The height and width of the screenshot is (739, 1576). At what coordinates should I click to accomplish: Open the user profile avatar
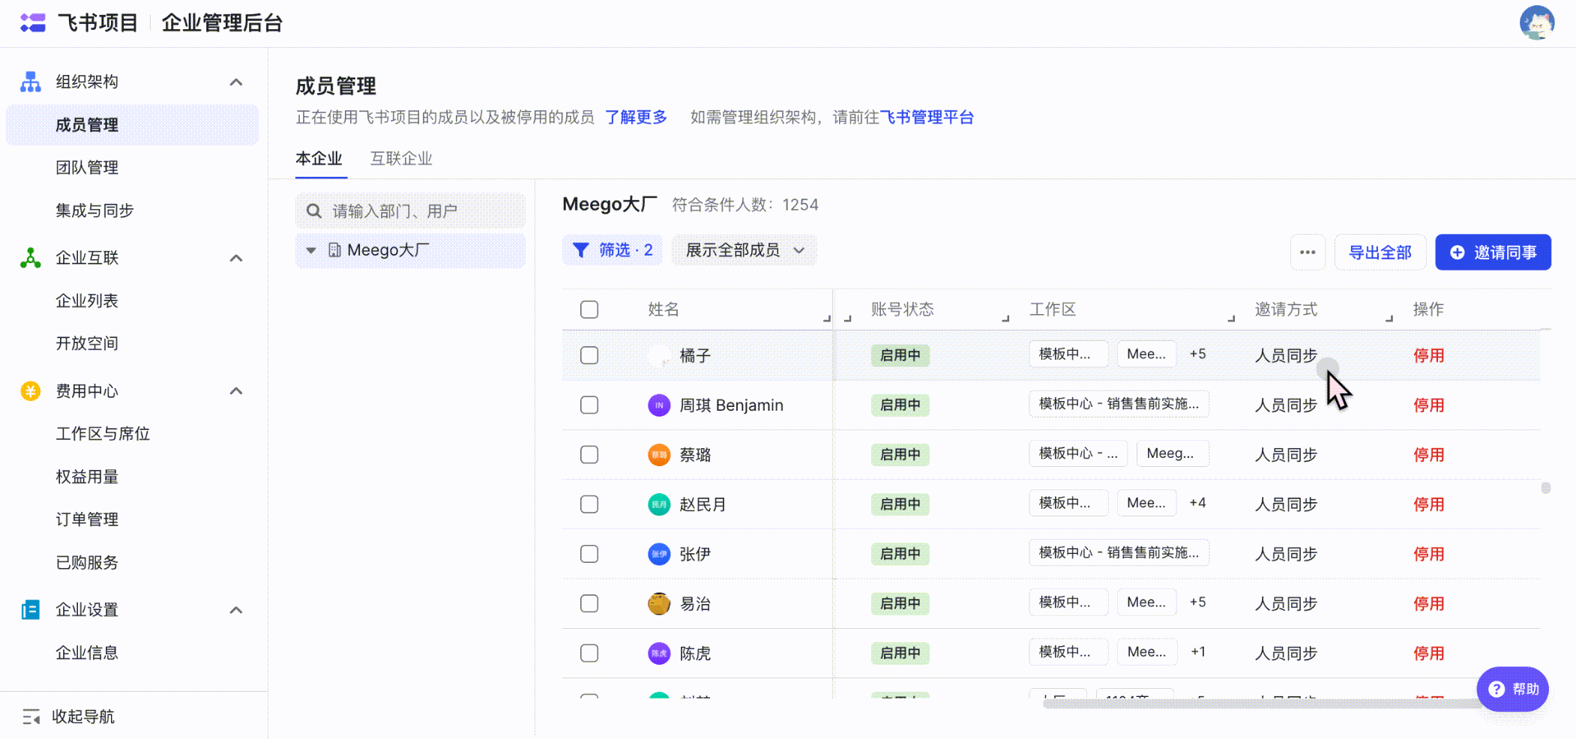(x=1536, y=22)
